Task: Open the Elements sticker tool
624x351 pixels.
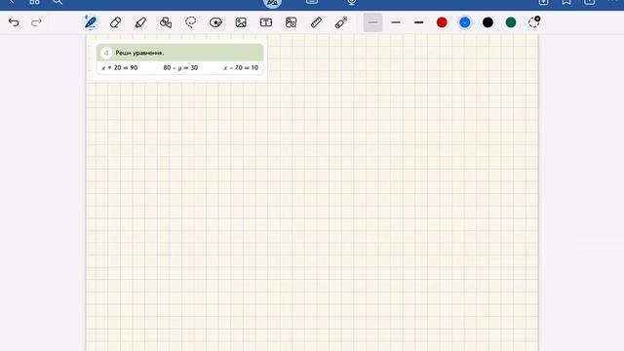Action: [215, 22]
